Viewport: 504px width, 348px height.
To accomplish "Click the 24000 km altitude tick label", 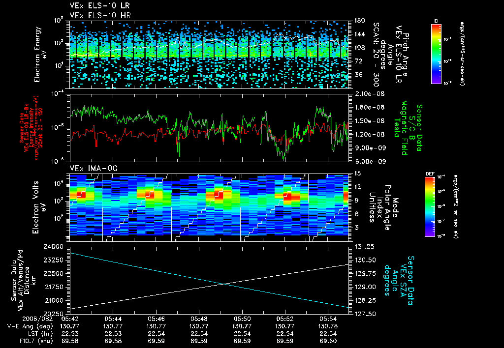I will pyautogui.click(x=53, y=247).
